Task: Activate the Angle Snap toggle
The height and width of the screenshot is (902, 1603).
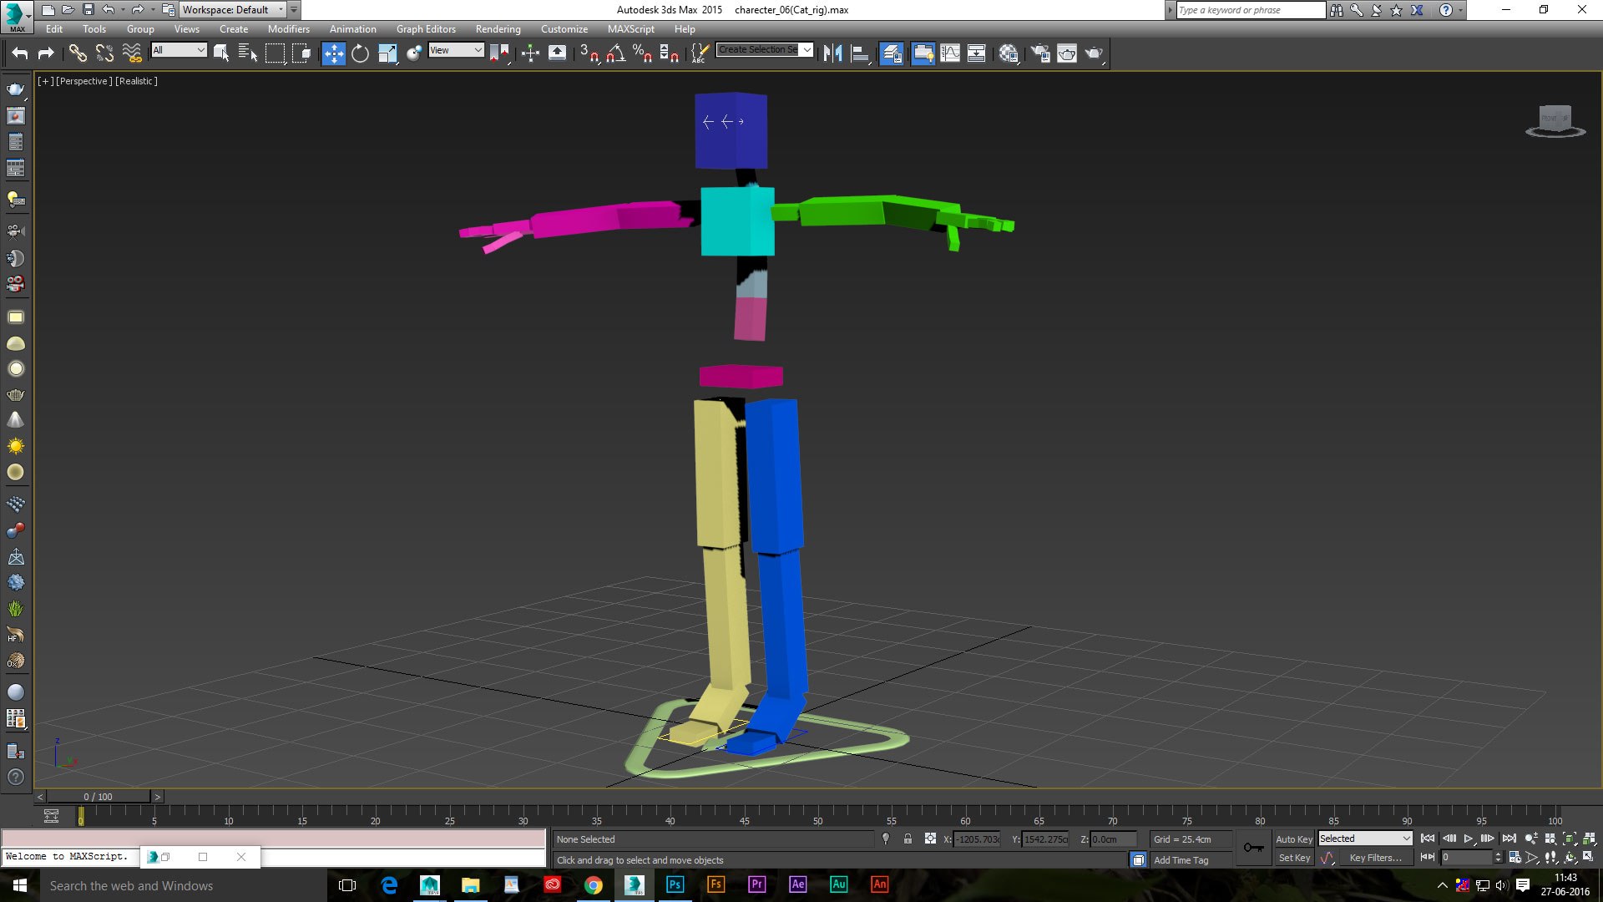Action: pos(616,53)
